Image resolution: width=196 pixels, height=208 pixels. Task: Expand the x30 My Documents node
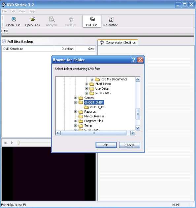pyautogui.click(x=92, y=79)
